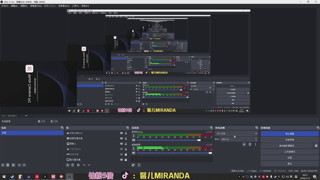This screenshot has width=320, height=180.
Task: Click the 停止直播 button
Action: point(290,134)
